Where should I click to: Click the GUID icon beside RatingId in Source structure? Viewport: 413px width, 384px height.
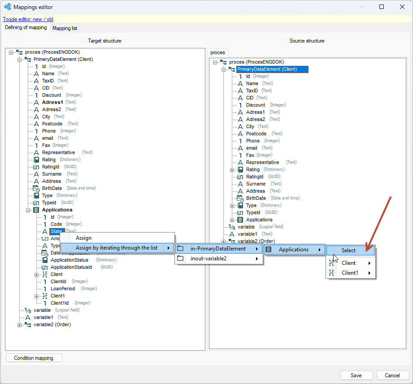click(240, 177)
